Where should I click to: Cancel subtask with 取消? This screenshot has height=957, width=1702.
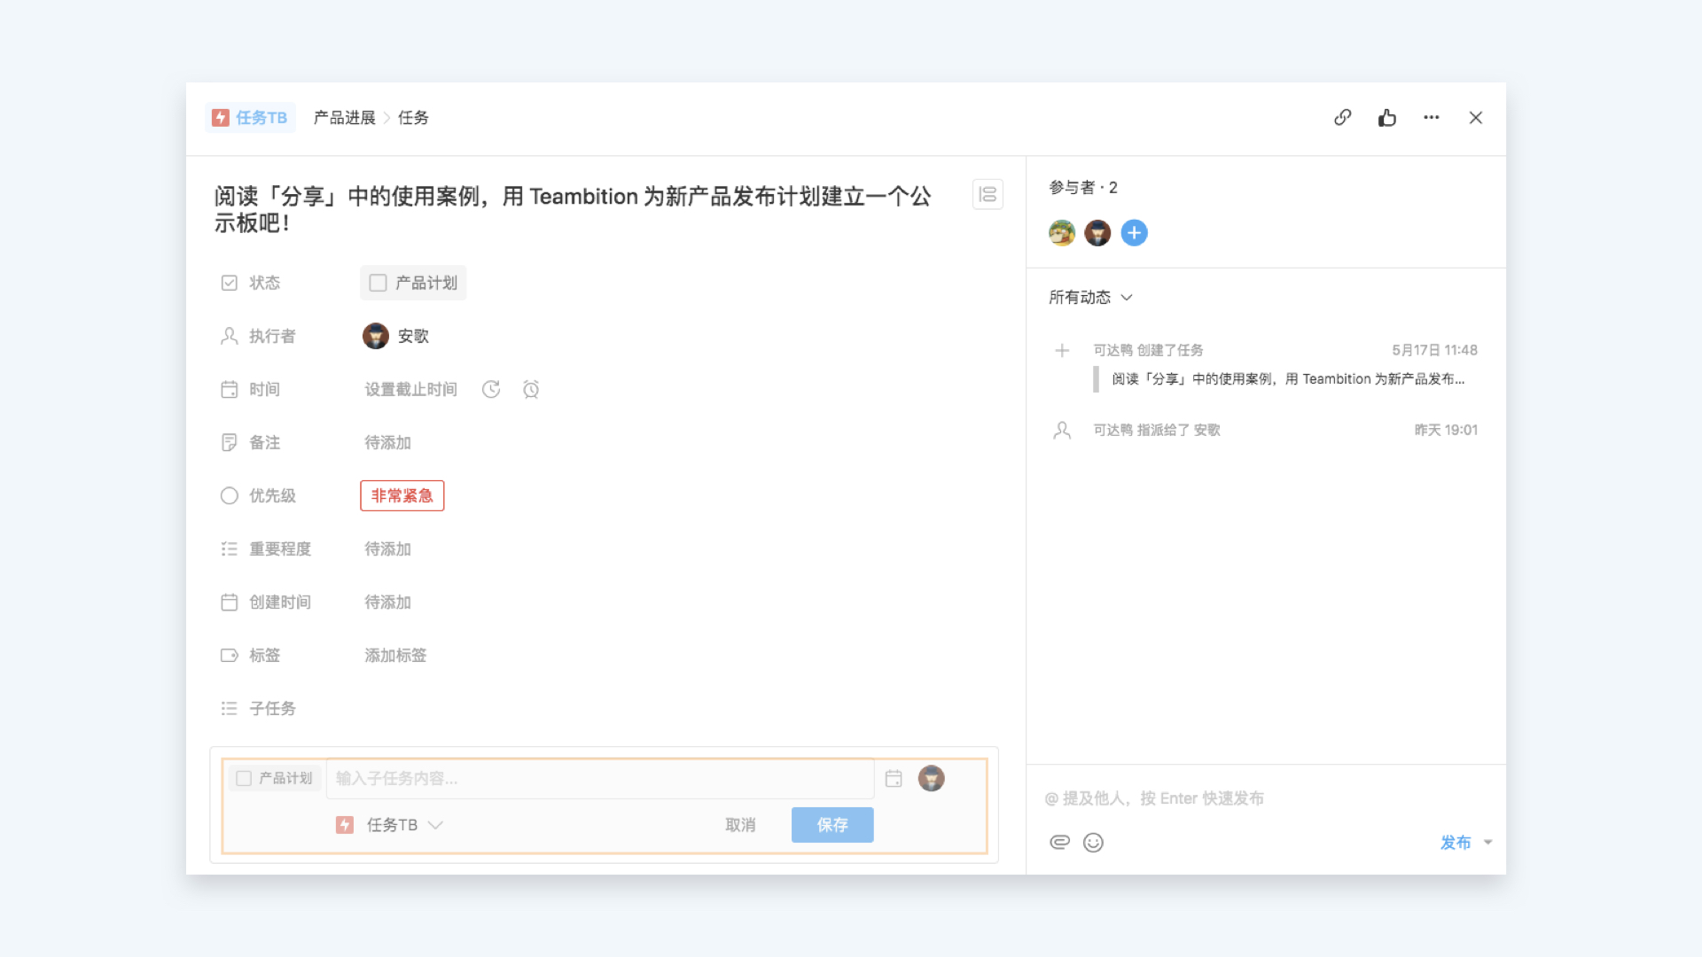pos(740,825)
